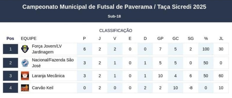Image resolution: width=232 pixels, height=98 pixels.
Task: Click the GP column header
Action: 160,39
